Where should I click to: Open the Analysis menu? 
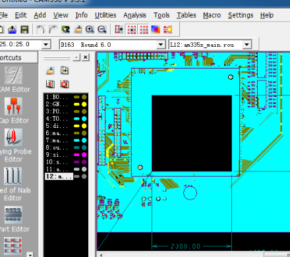(x=134, y=15)
